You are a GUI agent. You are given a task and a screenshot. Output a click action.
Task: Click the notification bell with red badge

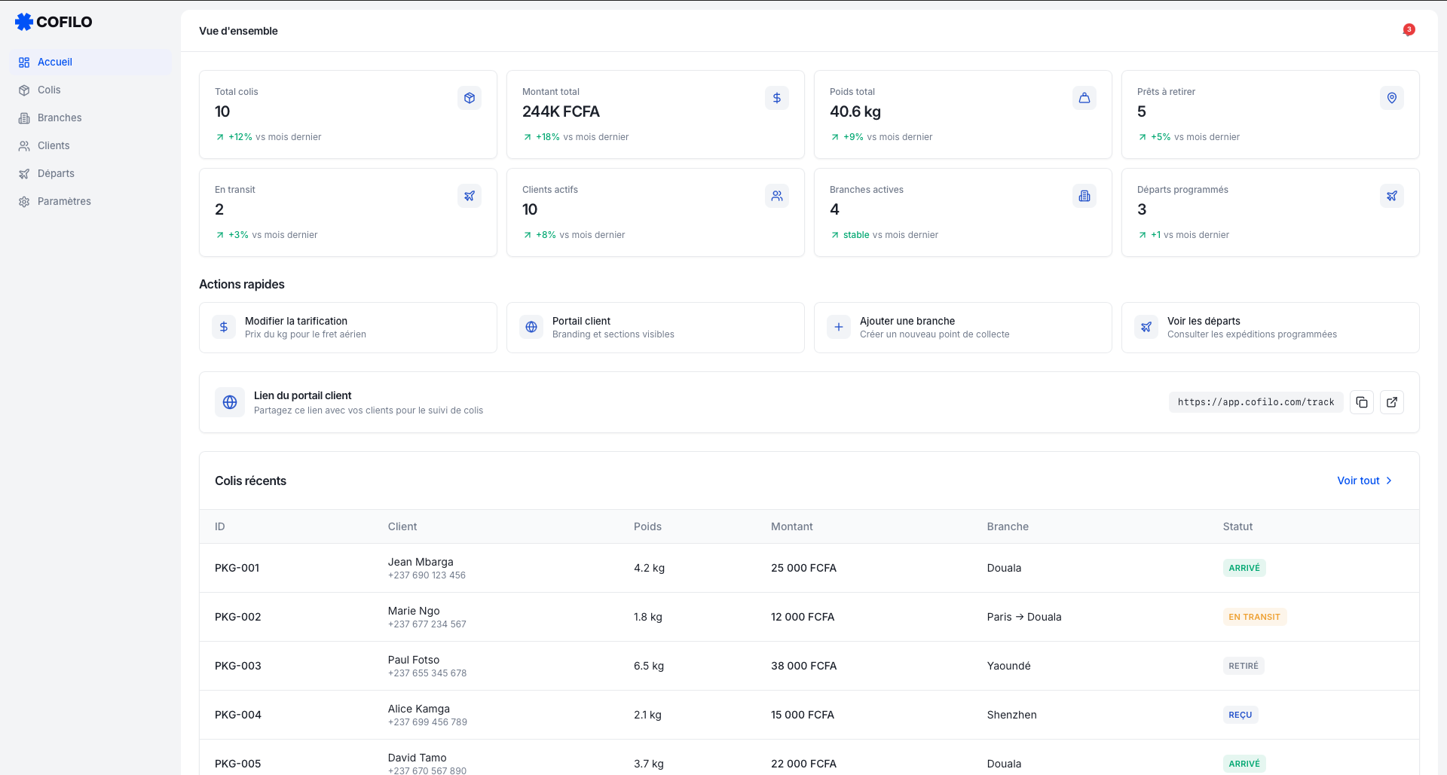pyautogui.click(x=1408, y=30)
